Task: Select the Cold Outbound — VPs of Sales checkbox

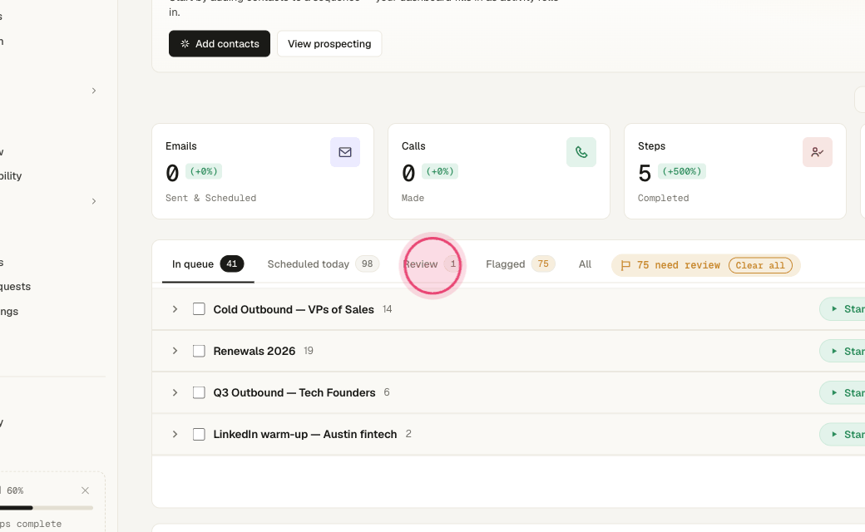Action: (x=199, y=309)
